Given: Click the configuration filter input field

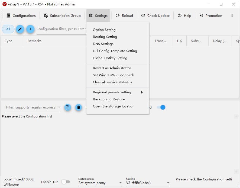Looking at the screenshot, I should [61, 29].
